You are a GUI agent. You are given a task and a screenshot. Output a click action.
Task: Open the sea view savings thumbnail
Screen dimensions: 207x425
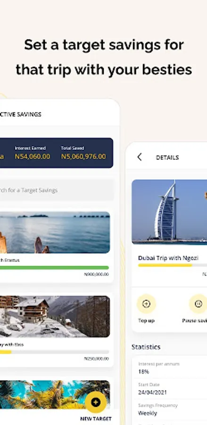55,232
